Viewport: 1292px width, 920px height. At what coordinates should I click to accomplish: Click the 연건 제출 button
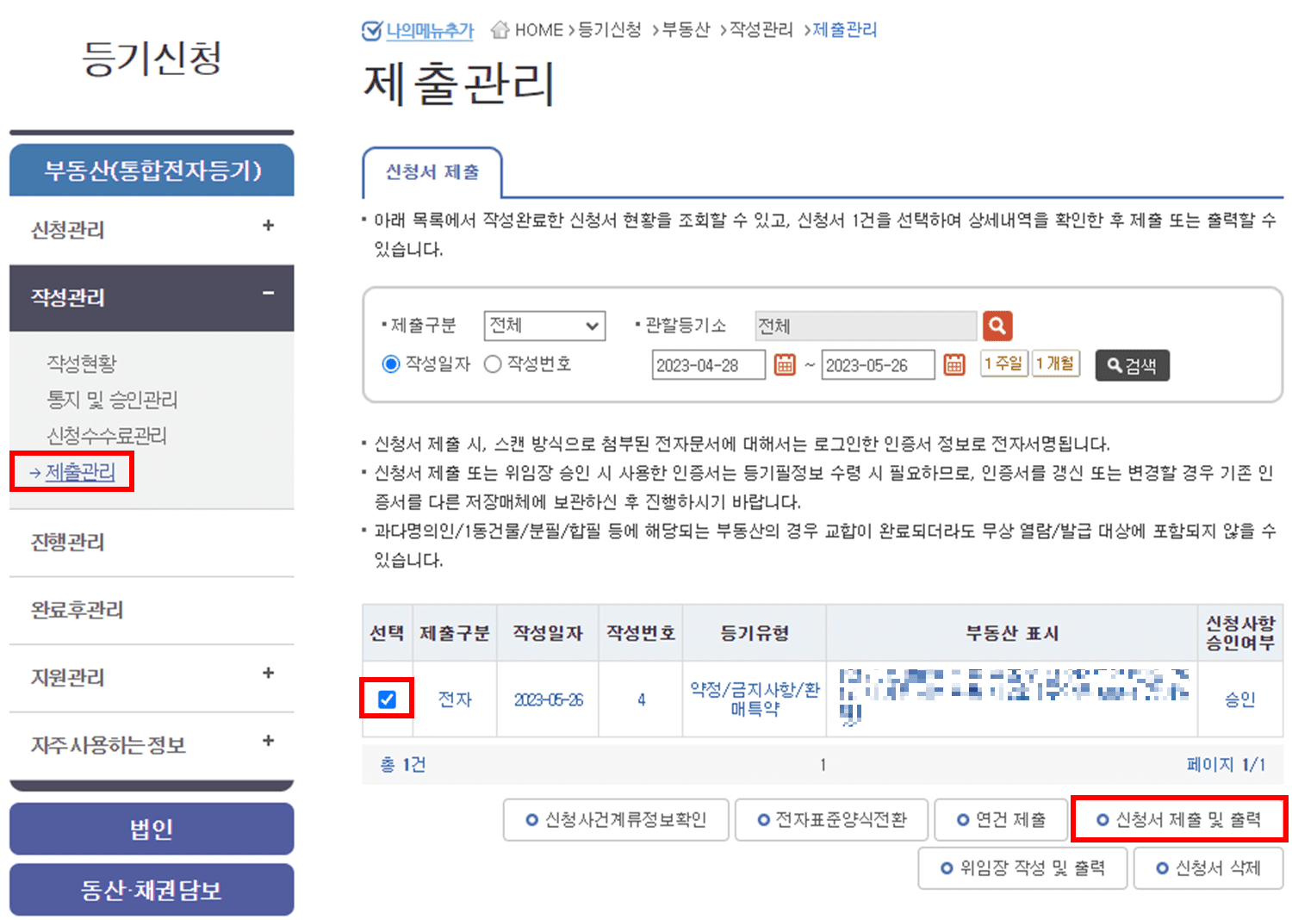click(1002, 820)
